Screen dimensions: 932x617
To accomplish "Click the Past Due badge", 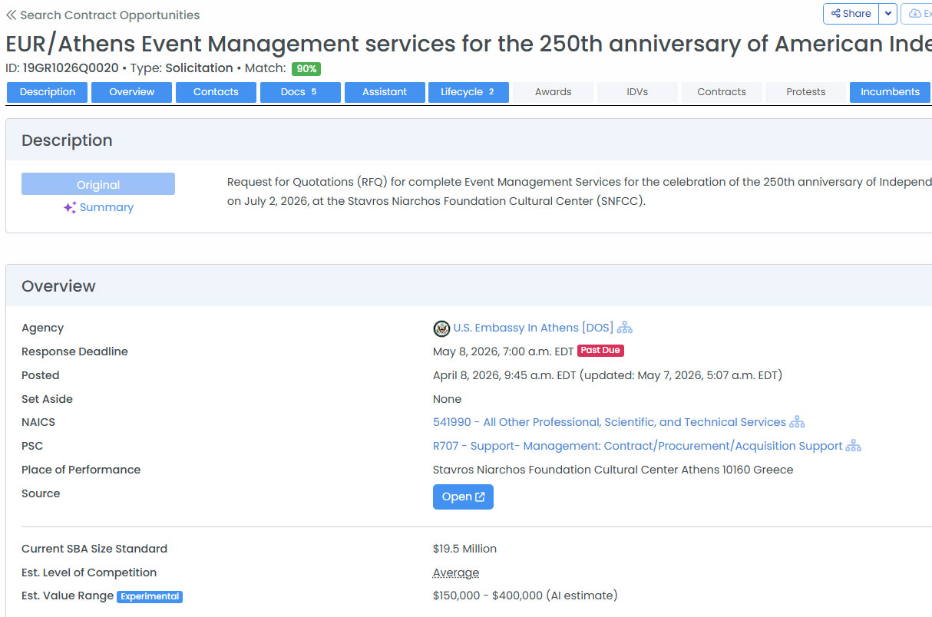I will (600, 351).
